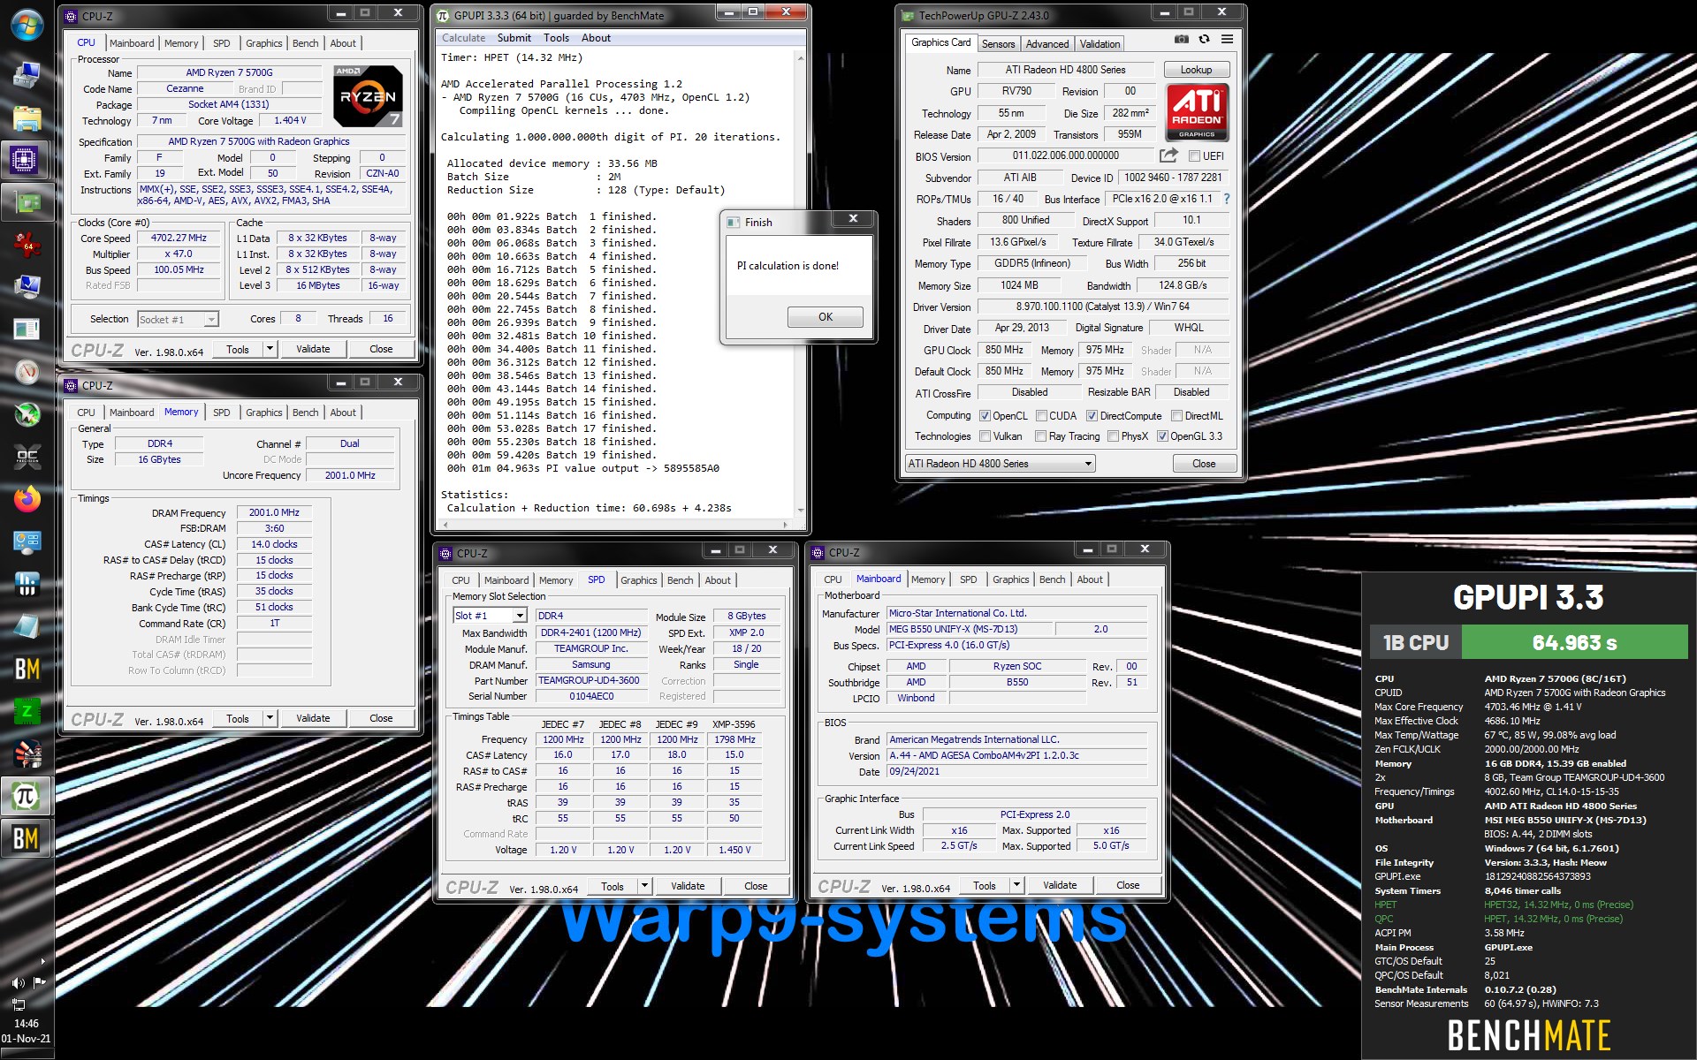Open the gauge dial taskbar icon
The image size is (1697, 1060).
coord(27,372)
